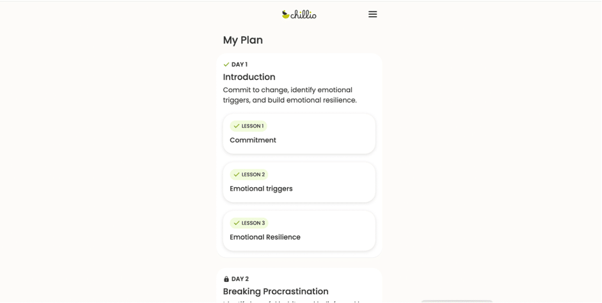The height and width of the screenshot is (303, 602).
Task: Click the Lesson 1 checkmark badge
Action: point(248,126)
